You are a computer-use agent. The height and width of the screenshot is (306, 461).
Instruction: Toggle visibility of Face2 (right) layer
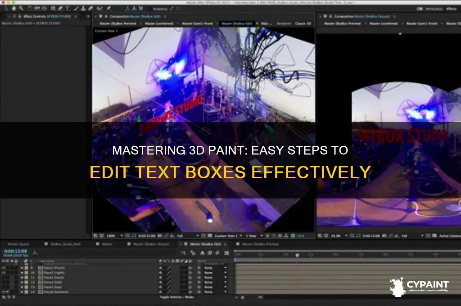[x=4, y=273]
